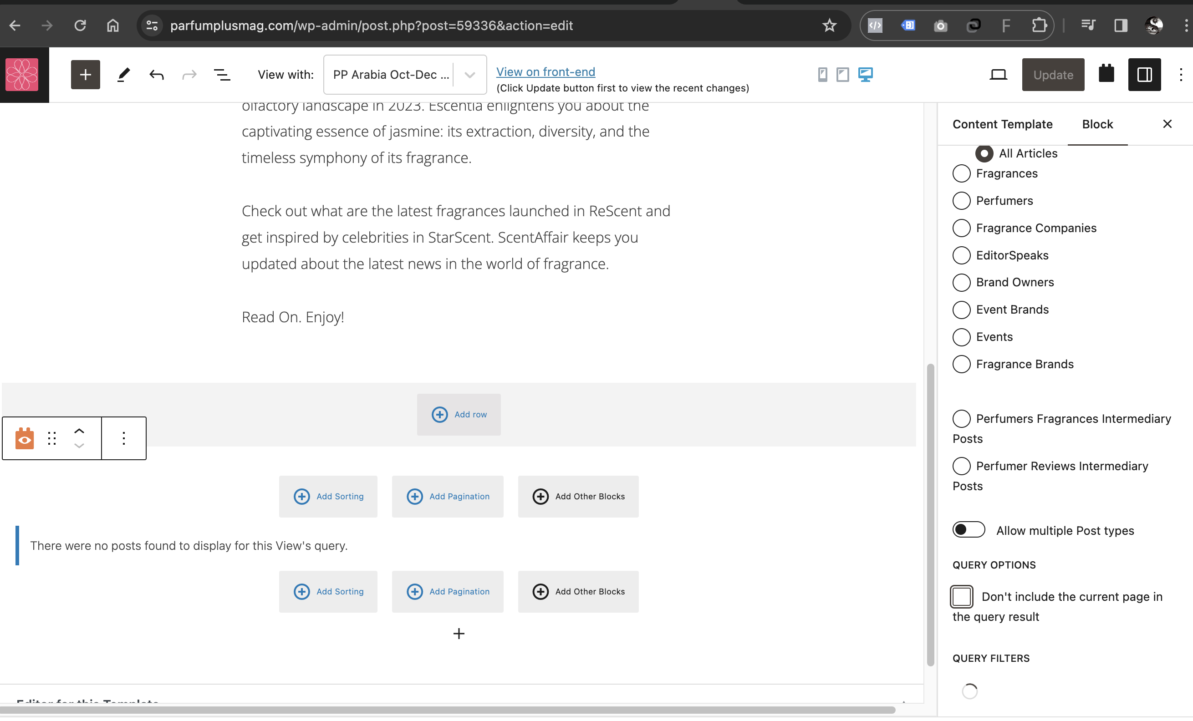Open the block inserter plus button

point(85,75)
